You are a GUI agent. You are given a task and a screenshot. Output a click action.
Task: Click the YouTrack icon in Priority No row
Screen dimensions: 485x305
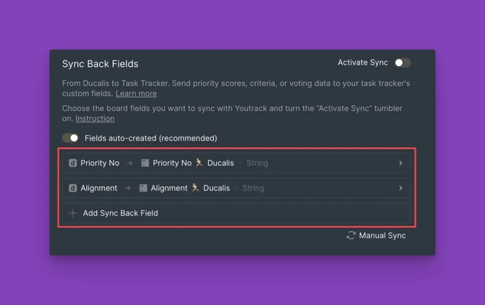pyautogui.click(x=145, y=163)
